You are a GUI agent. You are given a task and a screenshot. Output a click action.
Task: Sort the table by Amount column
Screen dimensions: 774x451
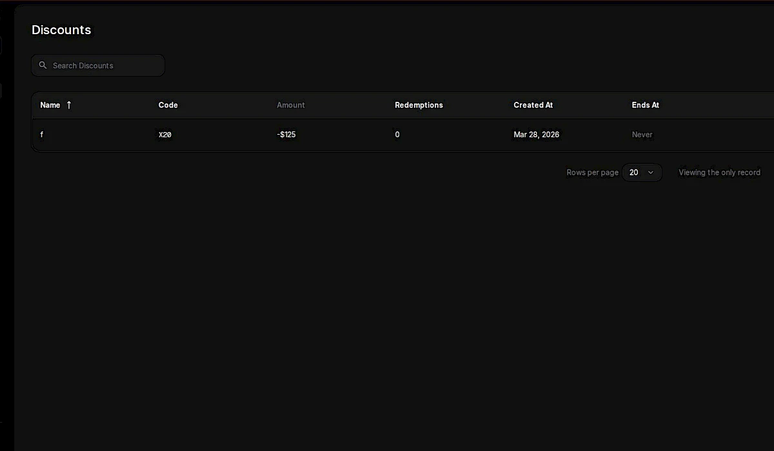[291, 105]
